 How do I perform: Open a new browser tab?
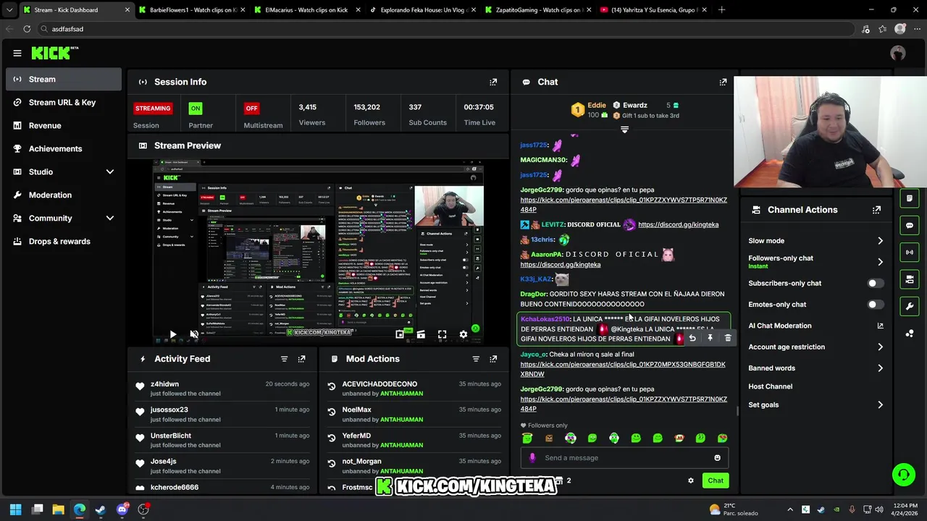tap(721, 10)
